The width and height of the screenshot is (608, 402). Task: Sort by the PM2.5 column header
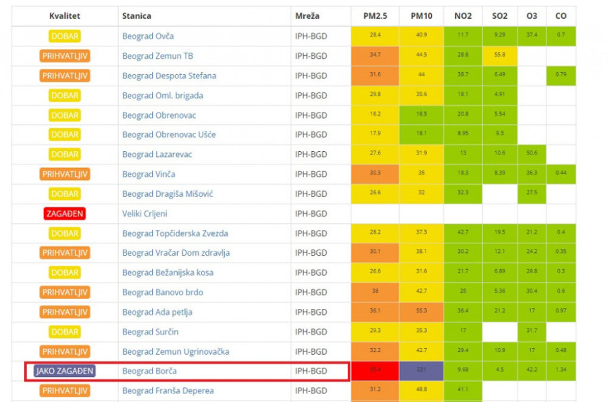[x=374, y=16]
